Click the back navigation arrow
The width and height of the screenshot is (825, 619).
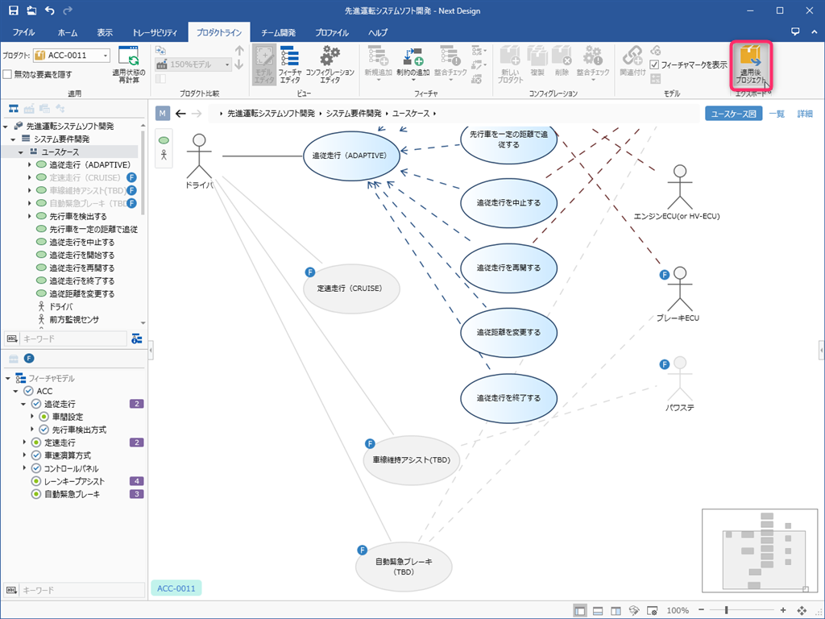pyautogui.click(x=180, y=114)
